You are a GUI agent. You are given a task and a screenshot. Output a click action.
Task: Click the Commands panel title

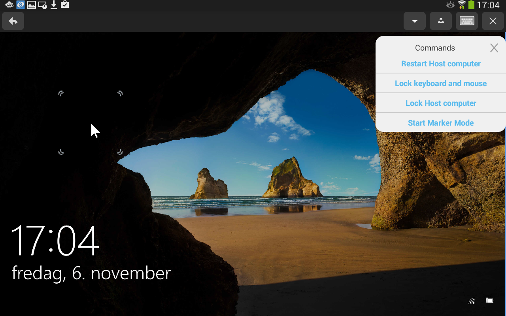point(435,48)
